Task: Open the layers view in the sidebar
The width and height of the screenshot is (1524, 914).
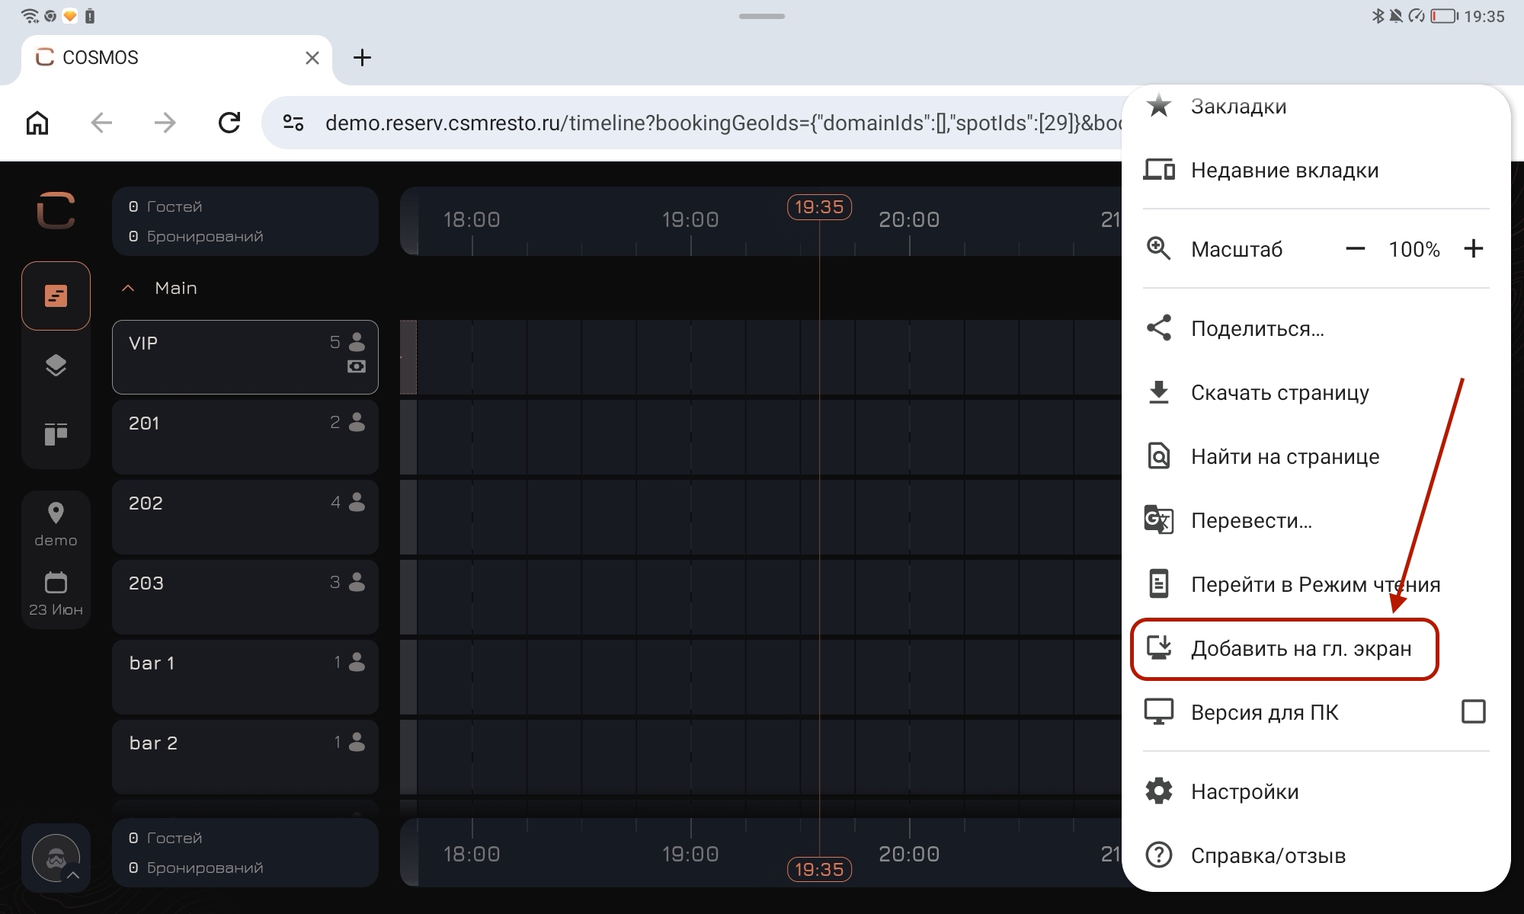Action: (x=56, y=366)
